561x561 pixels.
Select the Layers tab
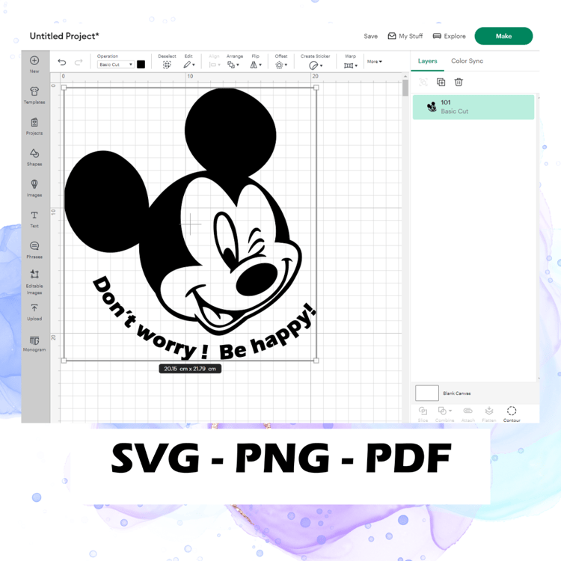(427, 61)
